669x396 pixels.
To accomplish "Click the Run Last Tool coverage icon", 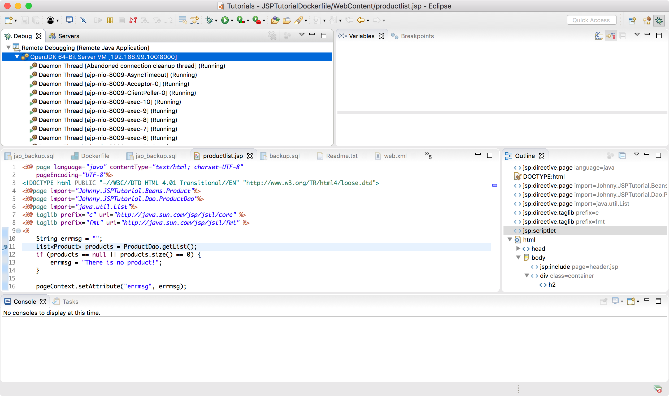I will coord(240,20).
